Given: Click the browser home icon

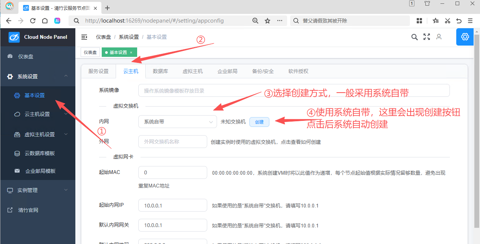Looking at the screenshot, I should click(45, 21).
